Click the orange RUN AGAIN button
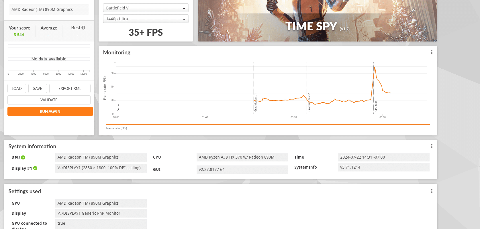Viewport: 480px width, 229px height. tap(50, 111)
